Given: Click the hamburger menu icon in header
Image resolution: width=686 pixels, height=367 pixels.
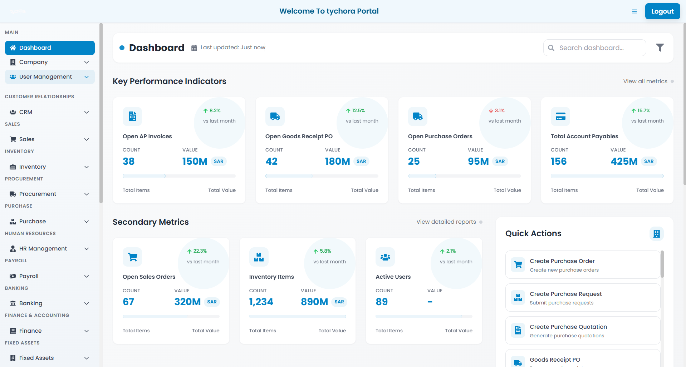Looking at the screenshot, I should (634, 11).
